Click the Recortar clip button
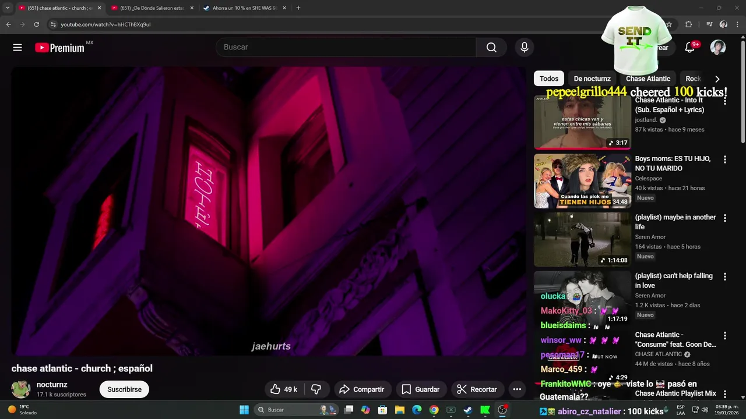The image size is (746, 419). pos(477,389)
